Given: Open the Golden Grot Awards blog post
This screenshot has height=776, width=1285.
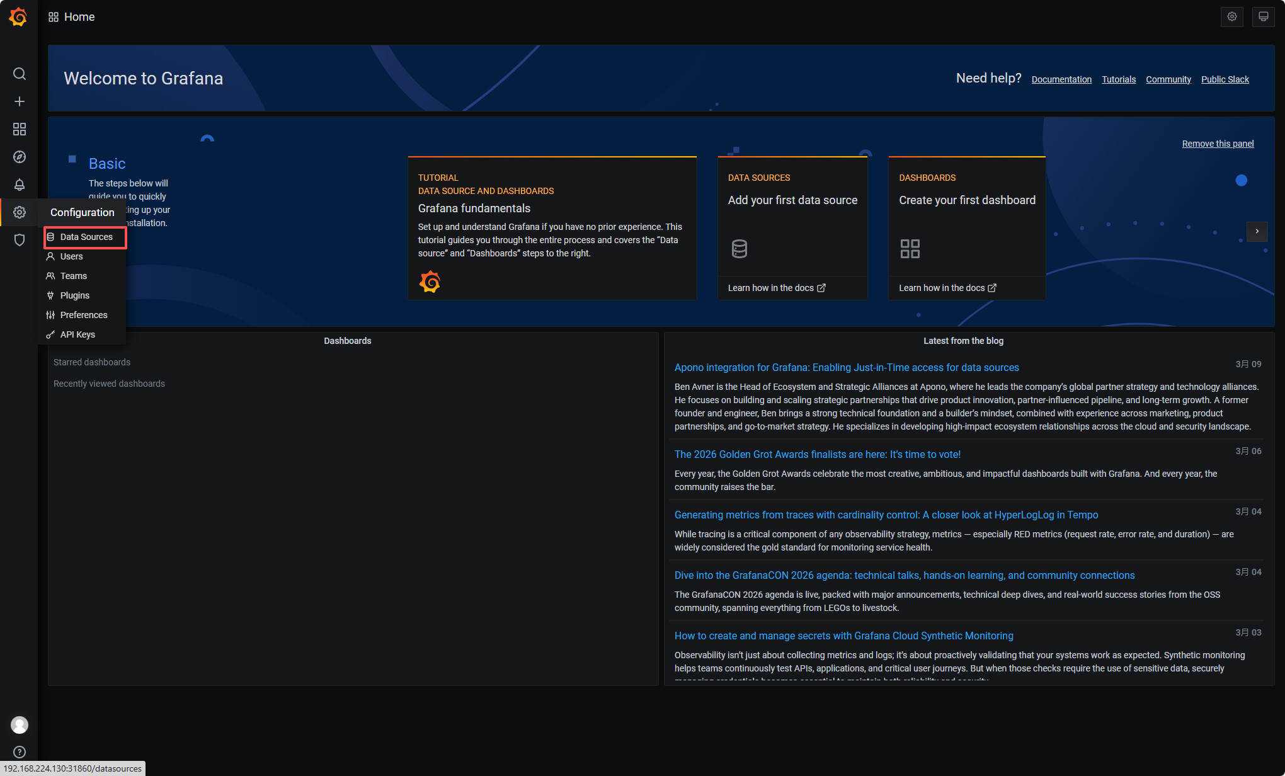Looking at the screenshot, I should pos(817,454).
